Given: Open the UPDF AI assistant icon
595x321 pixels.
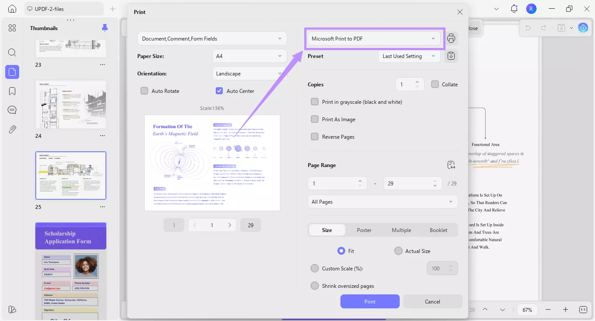Looking at the screenshot, I should click(x=583, y=28).
